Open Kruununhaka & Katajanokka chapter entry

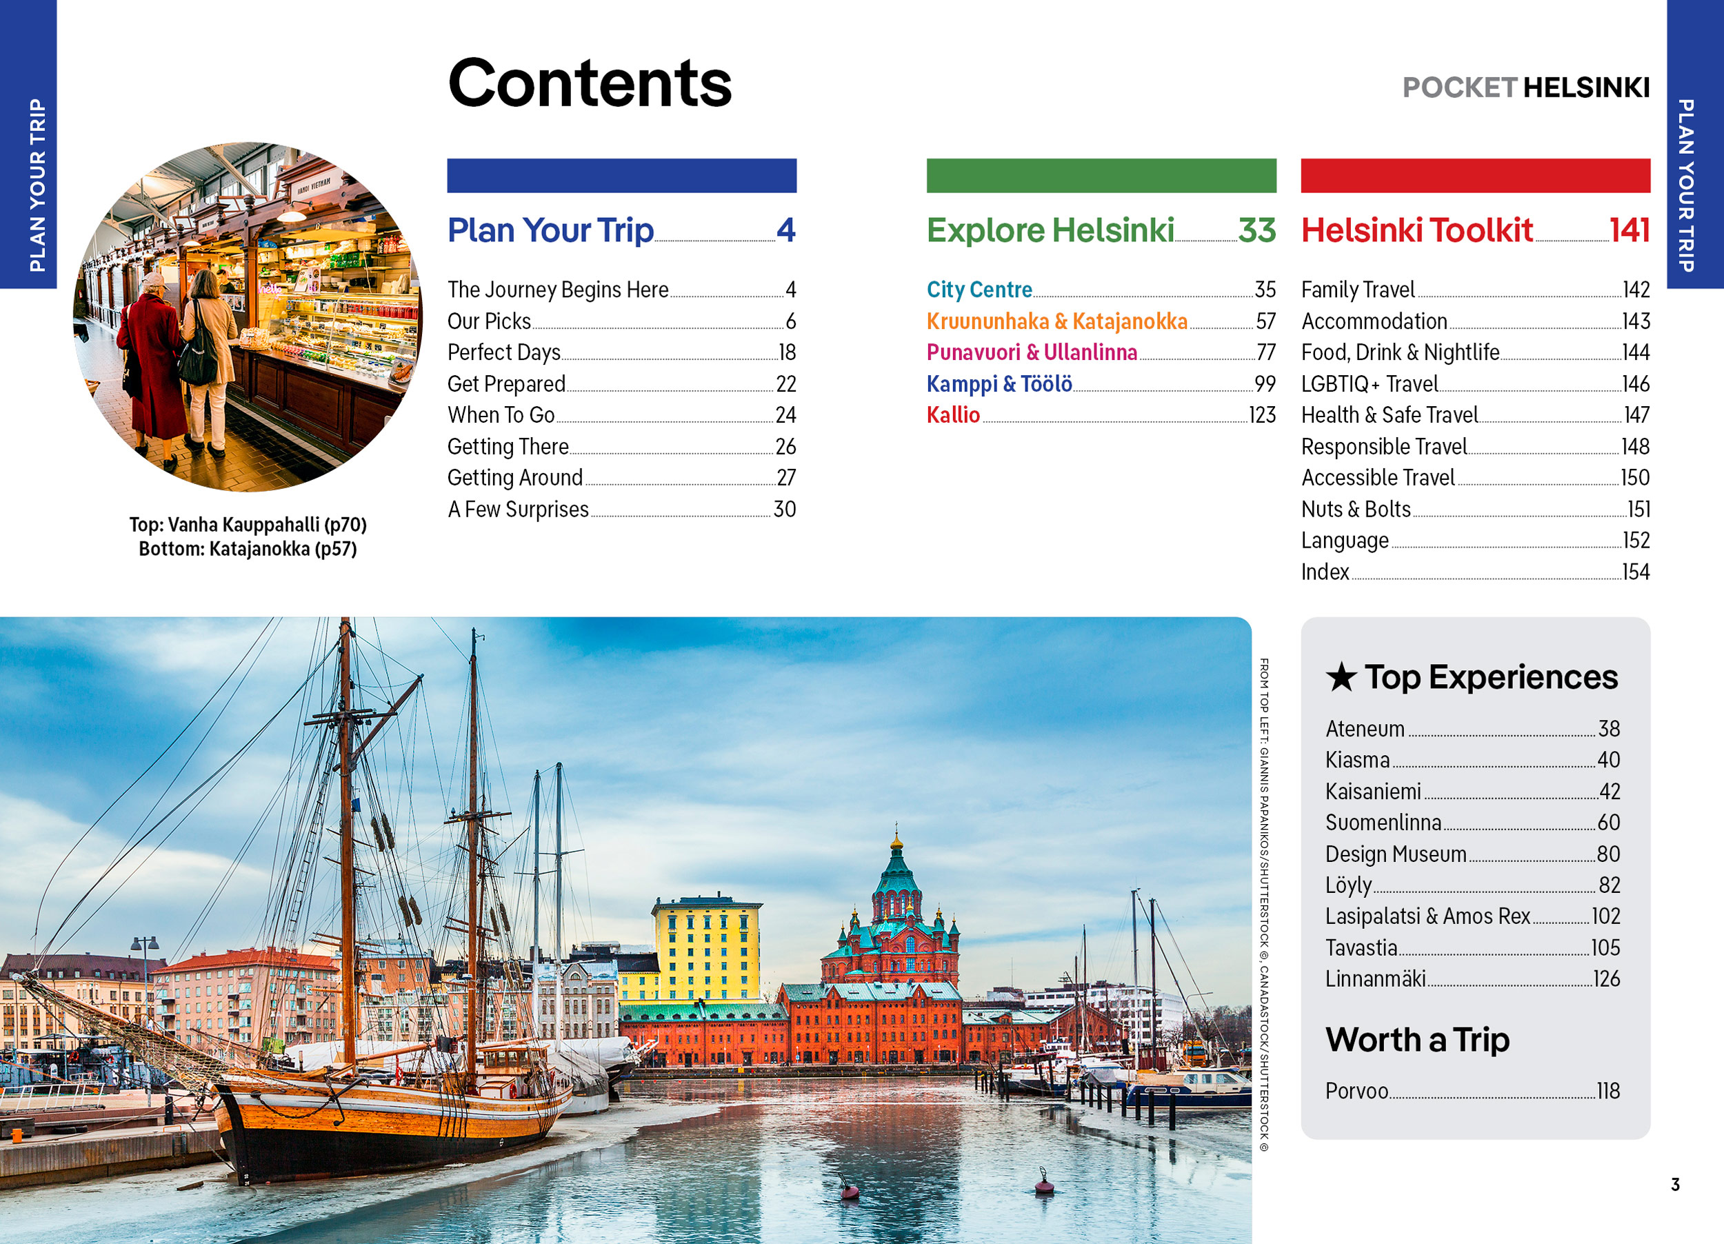(1056, 321)
